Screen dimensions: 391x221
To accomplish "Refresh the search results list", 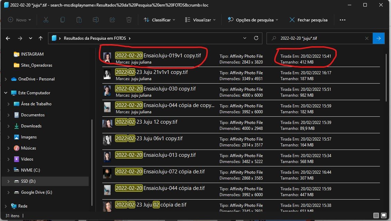I will (256, 38).
